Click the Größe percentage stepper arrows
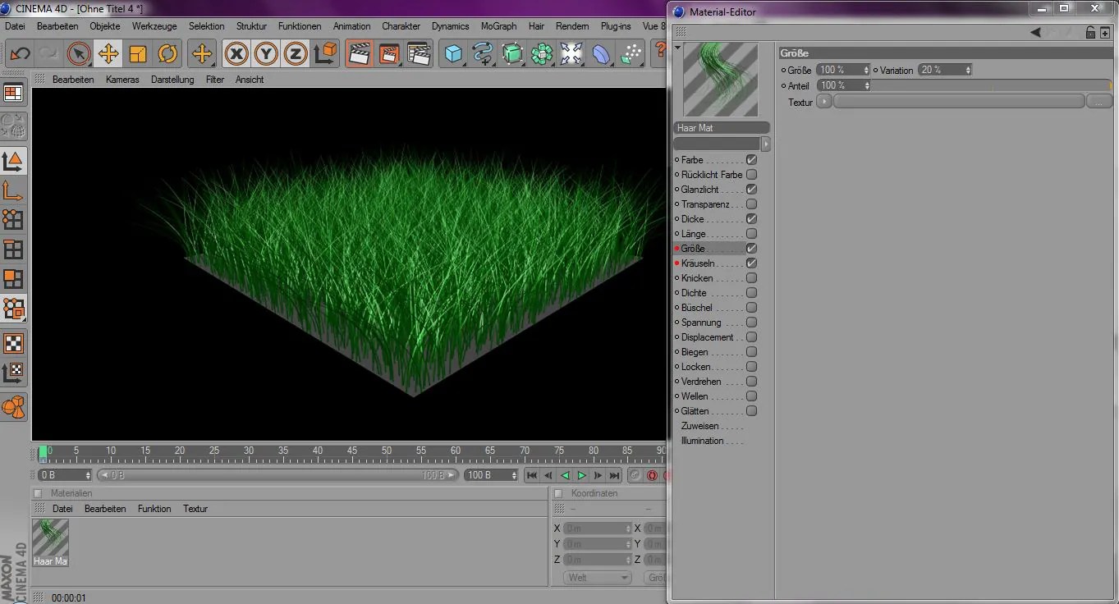 tap(866, 70)
